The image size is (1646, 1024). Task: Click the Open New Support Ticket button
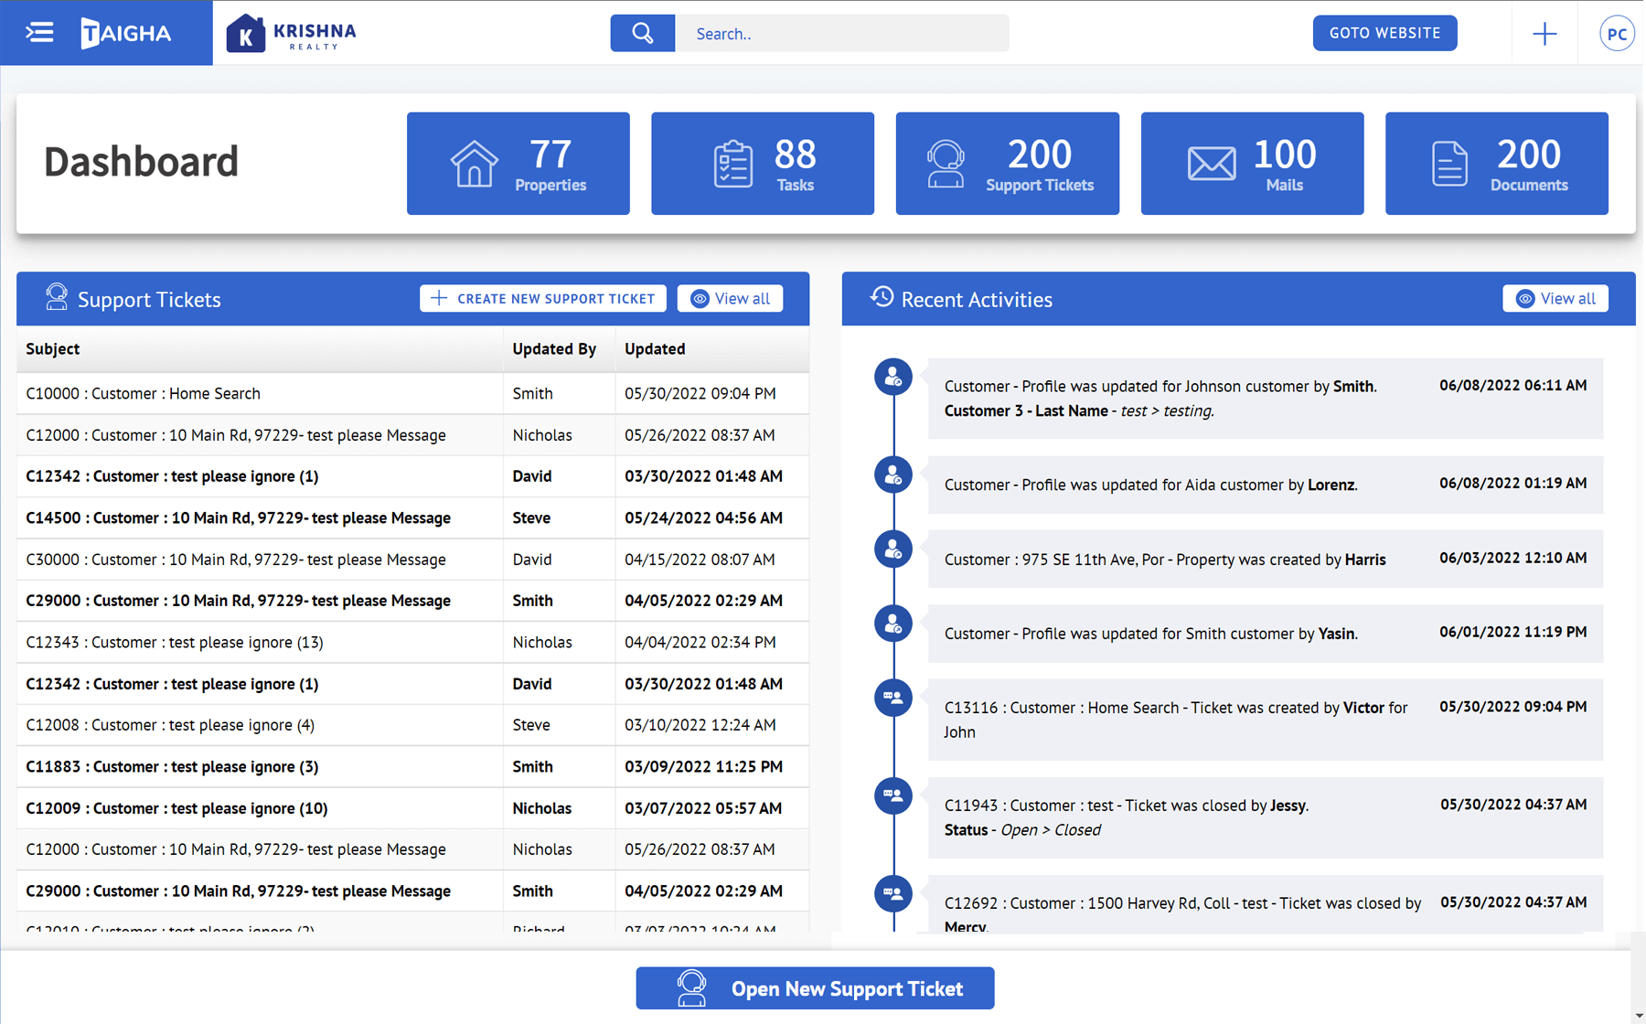tap(815, 988)
